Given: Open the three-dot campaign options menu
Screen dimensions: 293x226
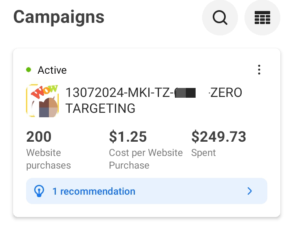Looking at the screenshot, I should point(259,70).
